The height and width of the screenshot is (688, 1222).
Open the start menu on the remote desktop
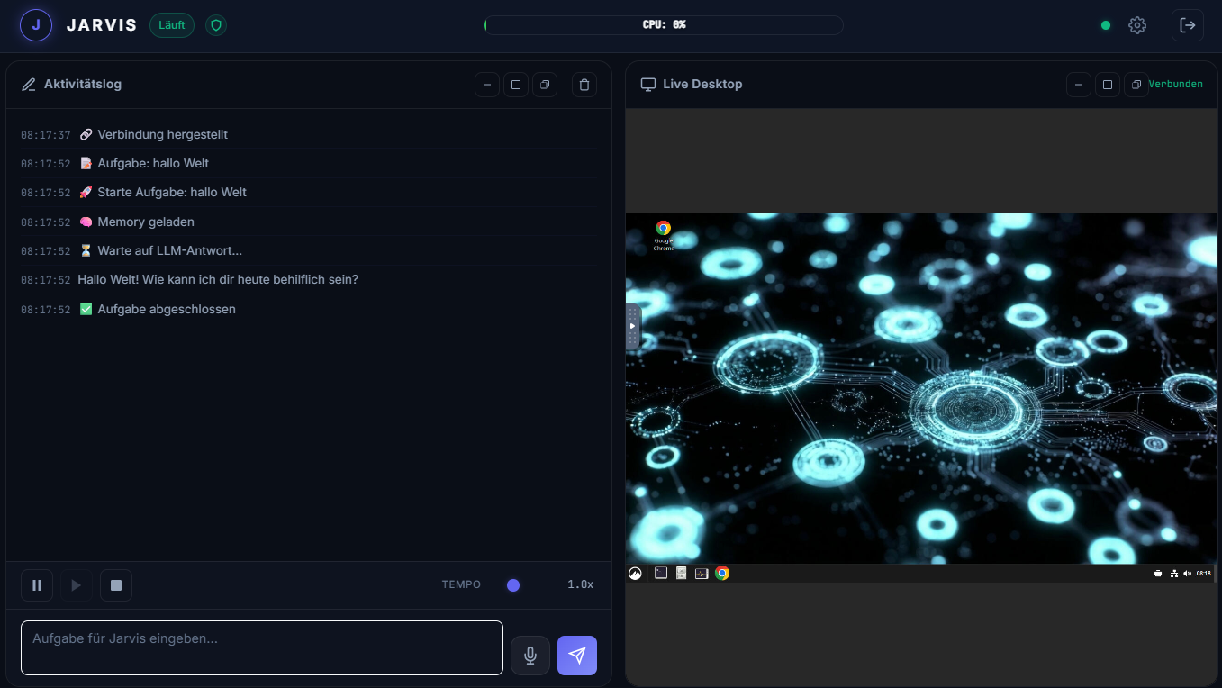point(636,573)
